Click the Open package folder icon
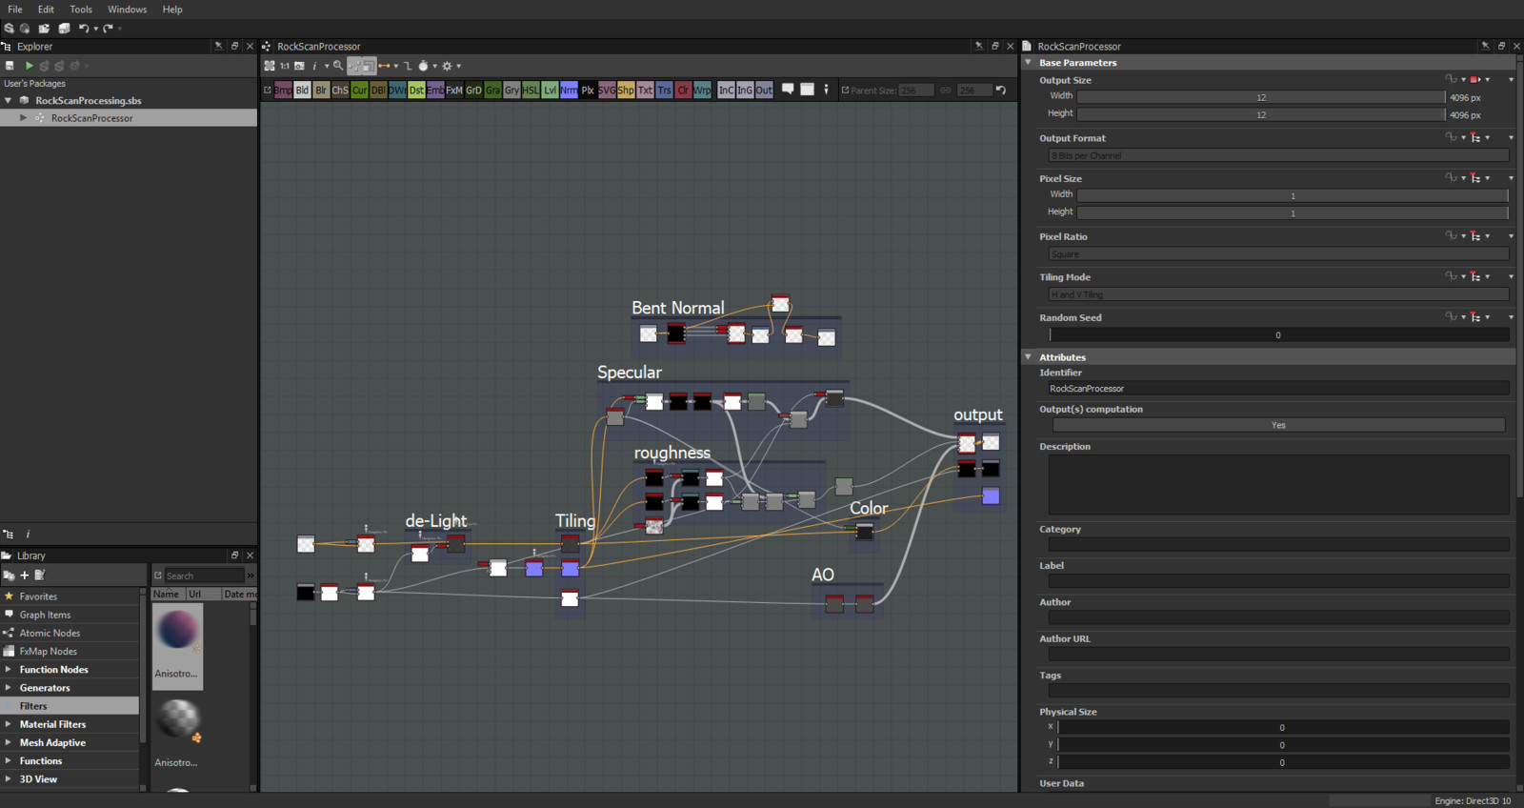 pos(44,28)
